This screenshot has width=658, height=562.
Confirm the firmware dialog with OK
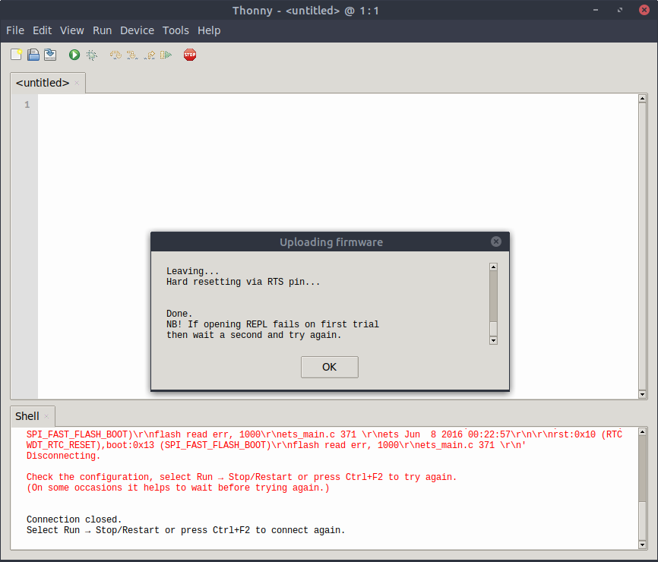330,367
